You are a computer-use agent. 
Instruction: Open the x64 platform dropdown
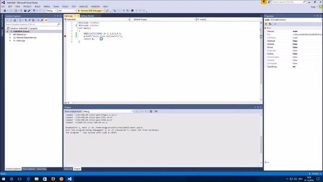click(67, 11)
